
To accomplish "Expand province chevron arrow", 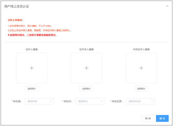I will click(x=51, y=101).
